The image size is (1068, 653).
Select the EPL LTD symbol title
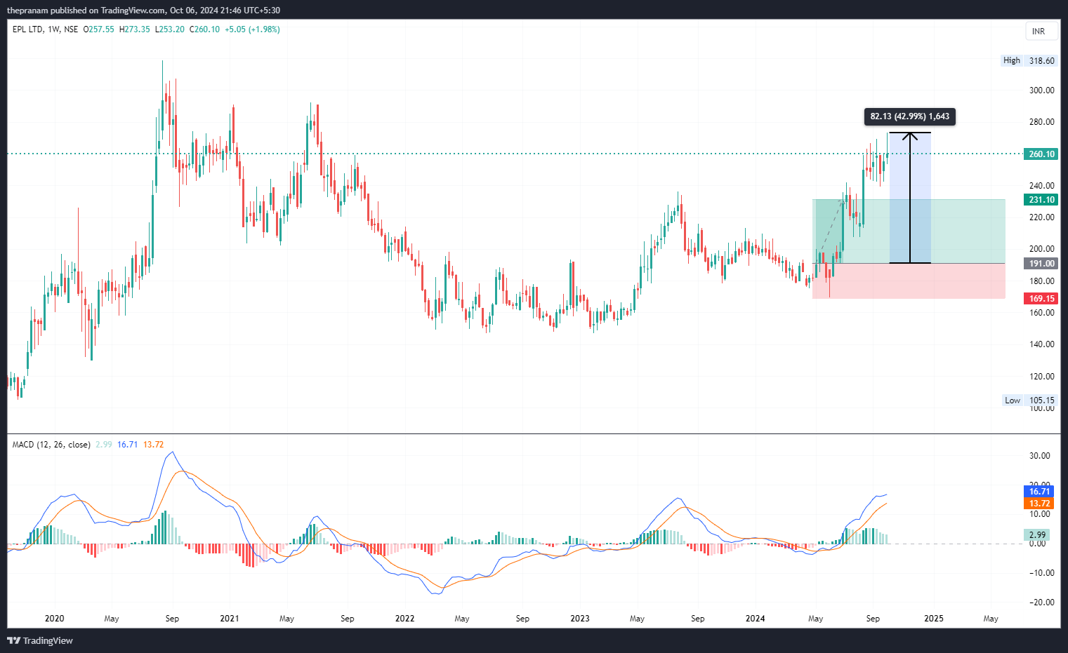(27, 29)
